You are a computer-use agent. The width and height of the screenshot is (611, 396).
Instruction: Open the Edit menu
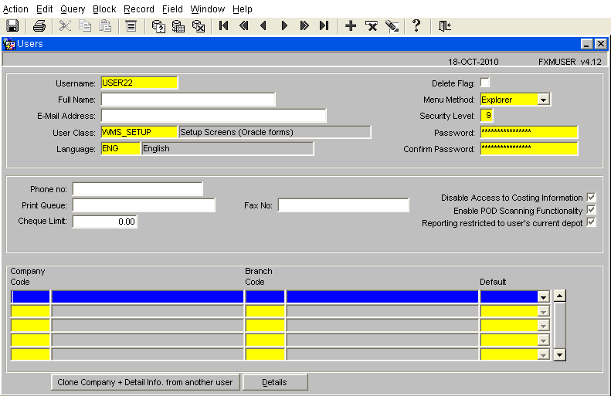[x=45, y=9]
